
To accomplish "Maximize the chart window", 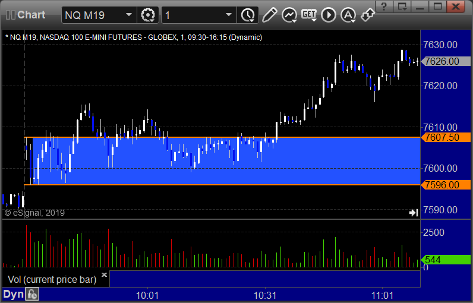I will [x=437, y=7].
